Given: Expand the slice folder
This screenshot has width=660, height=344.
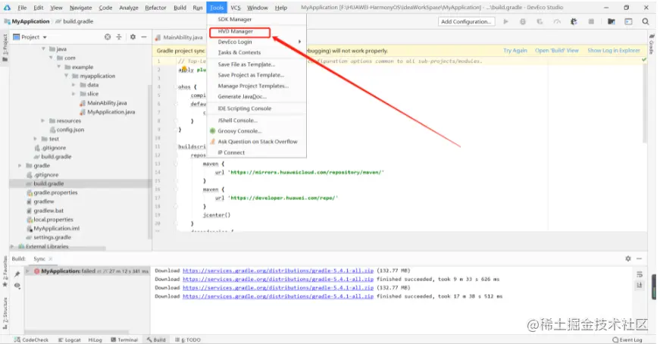Looking at the screenshot, I should [x=74, y=93].
